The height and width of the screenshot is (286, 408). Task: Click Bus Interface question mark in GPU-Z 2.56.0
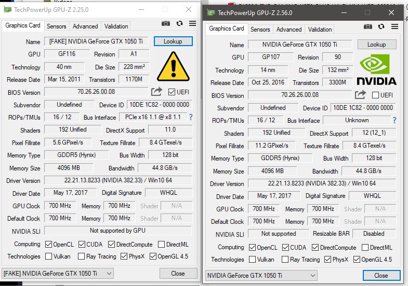394,120
